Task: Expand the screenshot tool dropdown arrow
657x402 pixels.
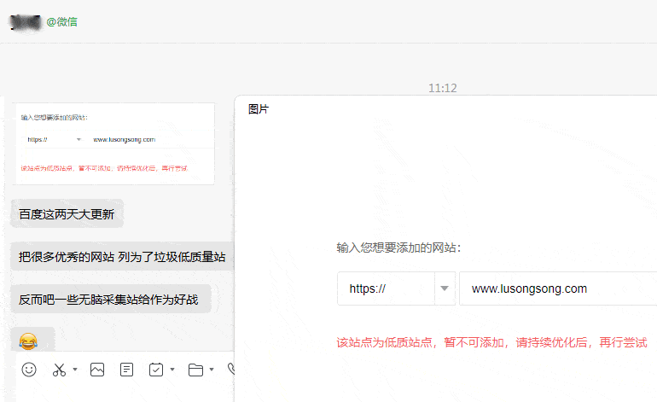Action: [x=75, y=370]
